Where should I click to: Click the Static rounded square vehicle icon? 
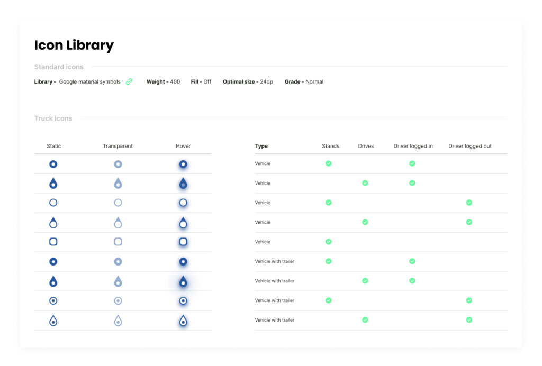click(x=53, y=242)
